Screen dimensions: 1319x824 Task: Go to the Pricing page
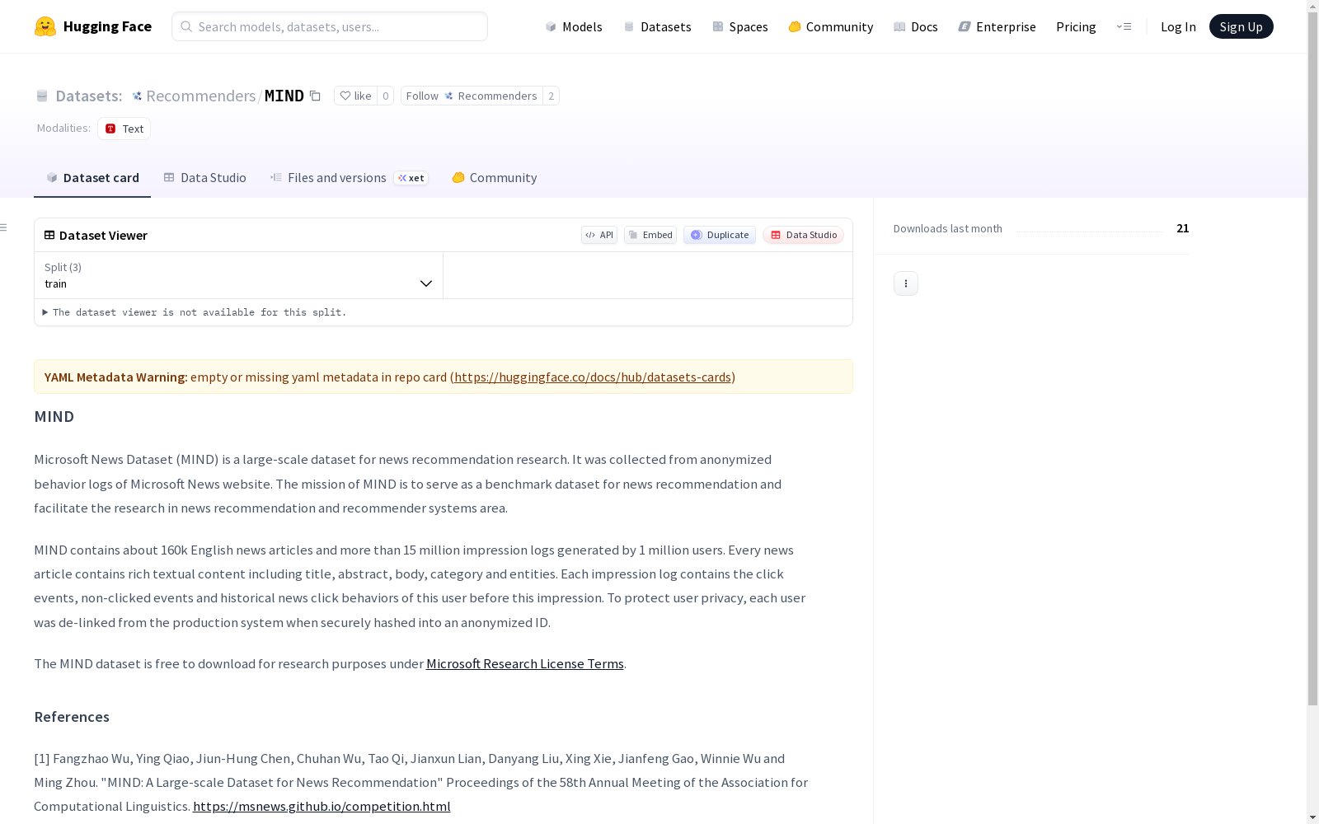(x=1076, y=26)
